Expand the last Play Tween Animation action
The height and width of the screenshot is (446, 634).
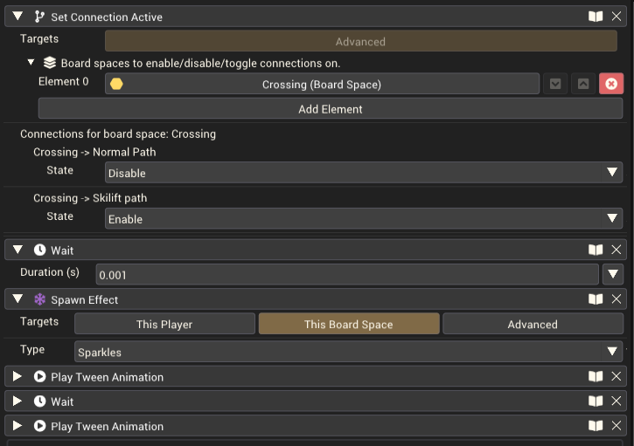[17, 425]
